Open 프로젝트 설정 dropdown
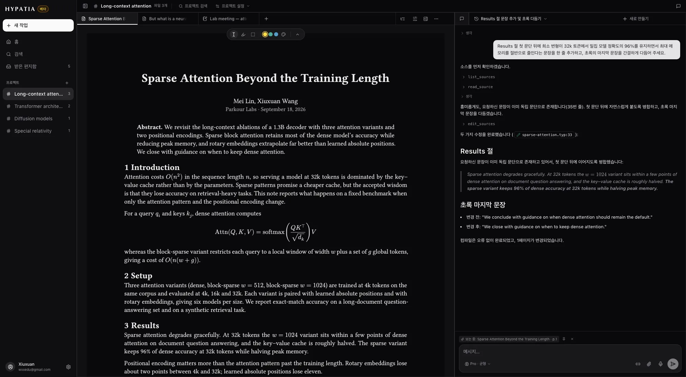 point(233,6)
